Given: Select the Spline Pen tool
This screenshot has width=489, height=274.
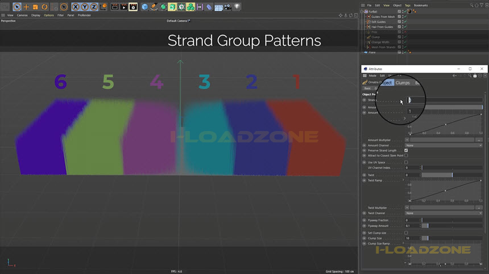Looking at the screenshot, I should 154,7.
